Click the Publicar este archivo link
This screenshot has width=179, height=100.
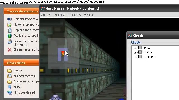coord(26,36)
